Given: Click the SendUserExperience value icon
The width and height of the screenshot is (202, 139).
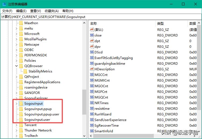Looking at the screenshot, I should click(x=92, y=120).
